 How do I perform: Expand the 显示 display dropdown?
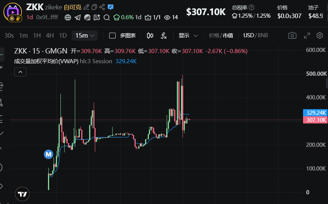point(188,36)
